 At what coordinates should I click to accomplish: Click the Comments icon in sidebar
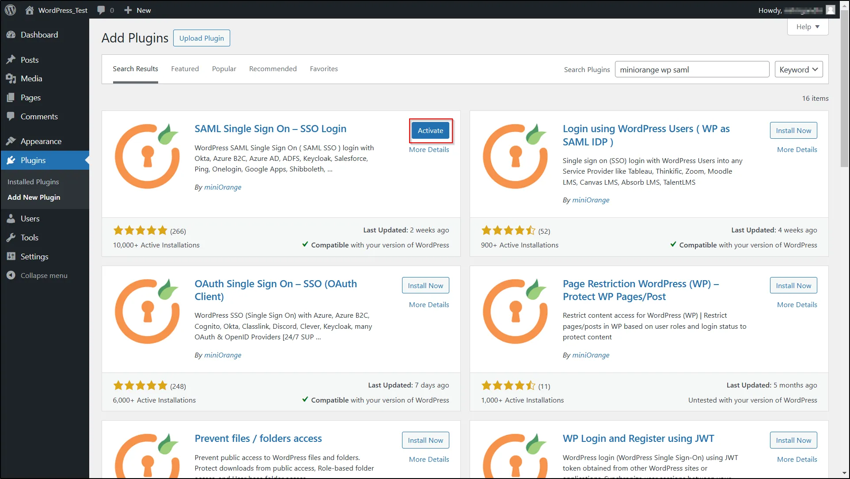tap(11, 117)
